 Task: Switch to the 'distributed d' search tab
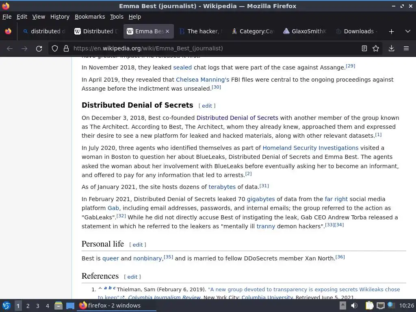(44, 31)
